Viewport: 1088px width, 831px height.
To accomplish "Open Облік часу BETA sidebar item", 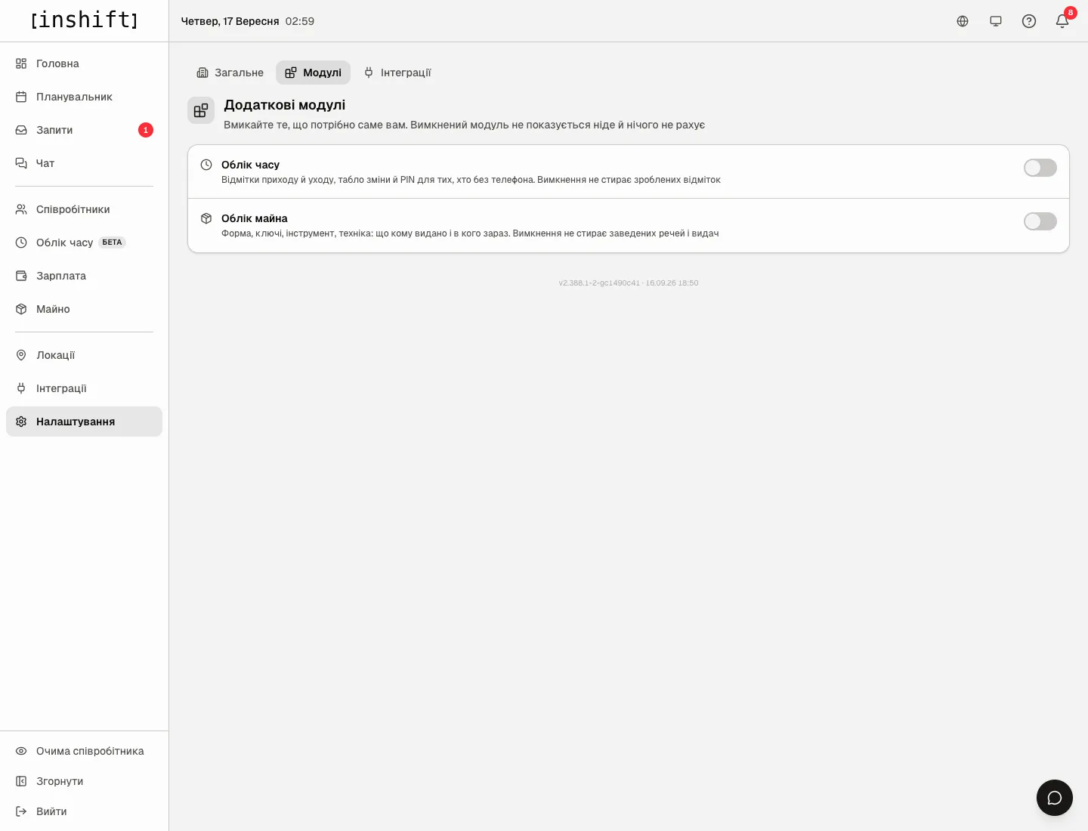I will [84, 243].
